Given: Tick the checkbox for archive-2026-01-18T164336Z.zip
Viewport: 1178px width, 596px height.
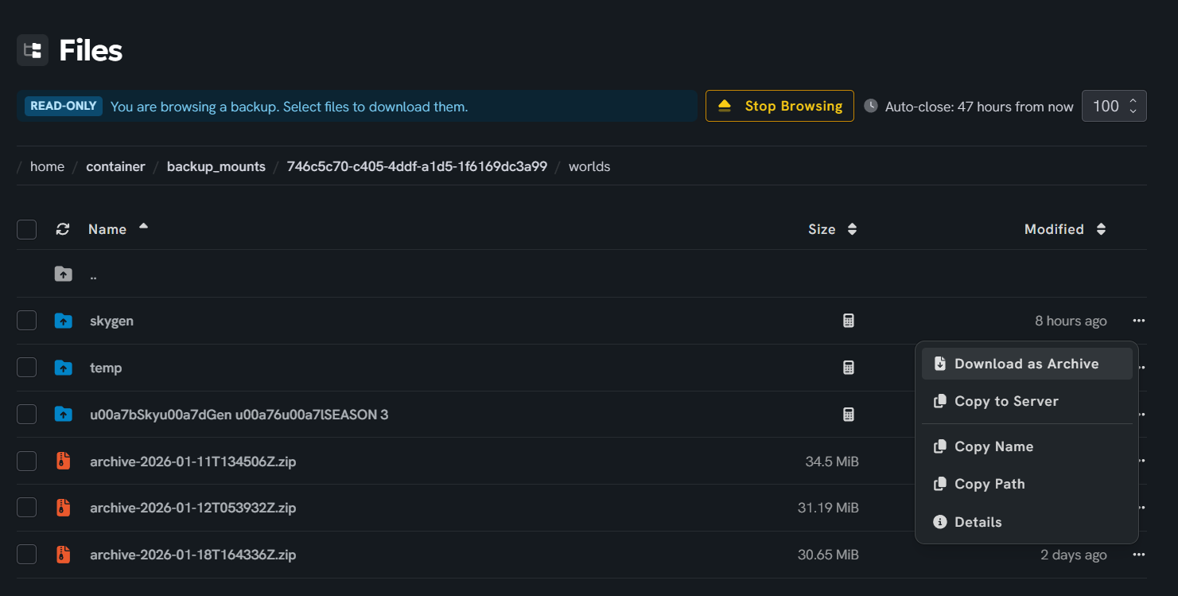Looking at the screenshot, I should pyautogui.click(x=27, y=555).
